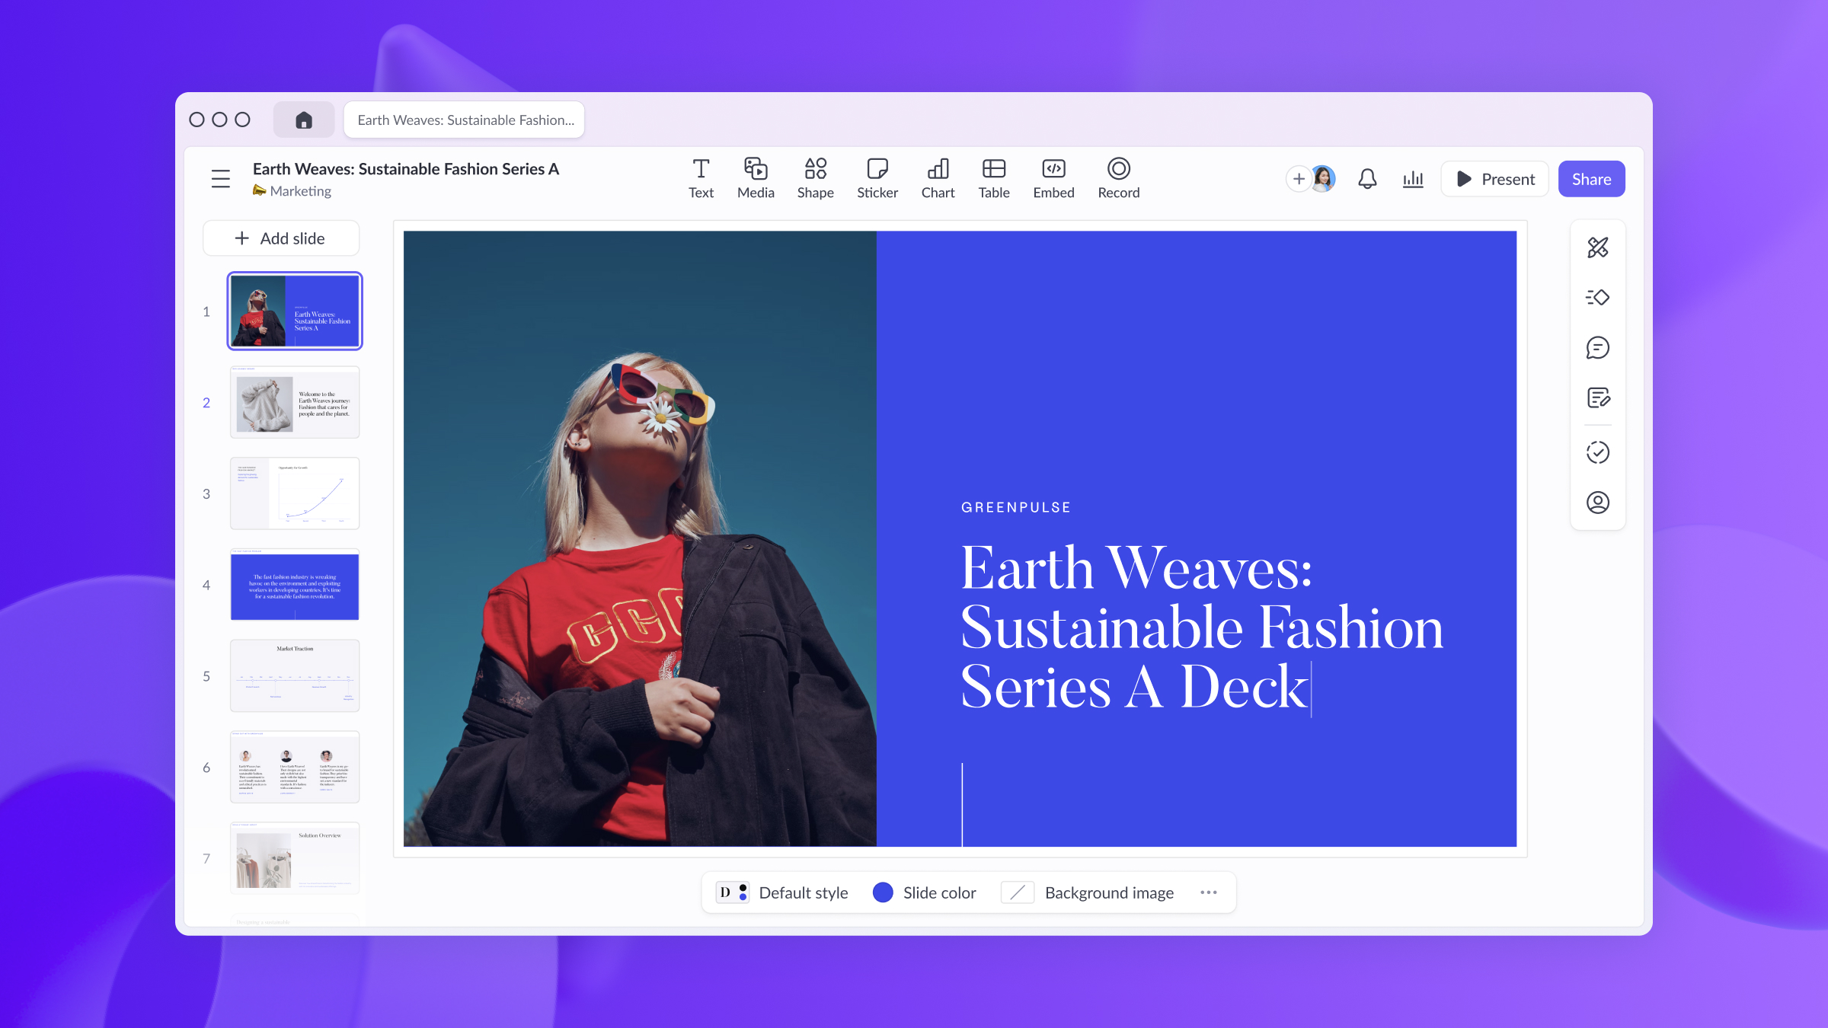1828x1028 pixels.
Task: Open the Sticker tool
Action: click(877, 179)
